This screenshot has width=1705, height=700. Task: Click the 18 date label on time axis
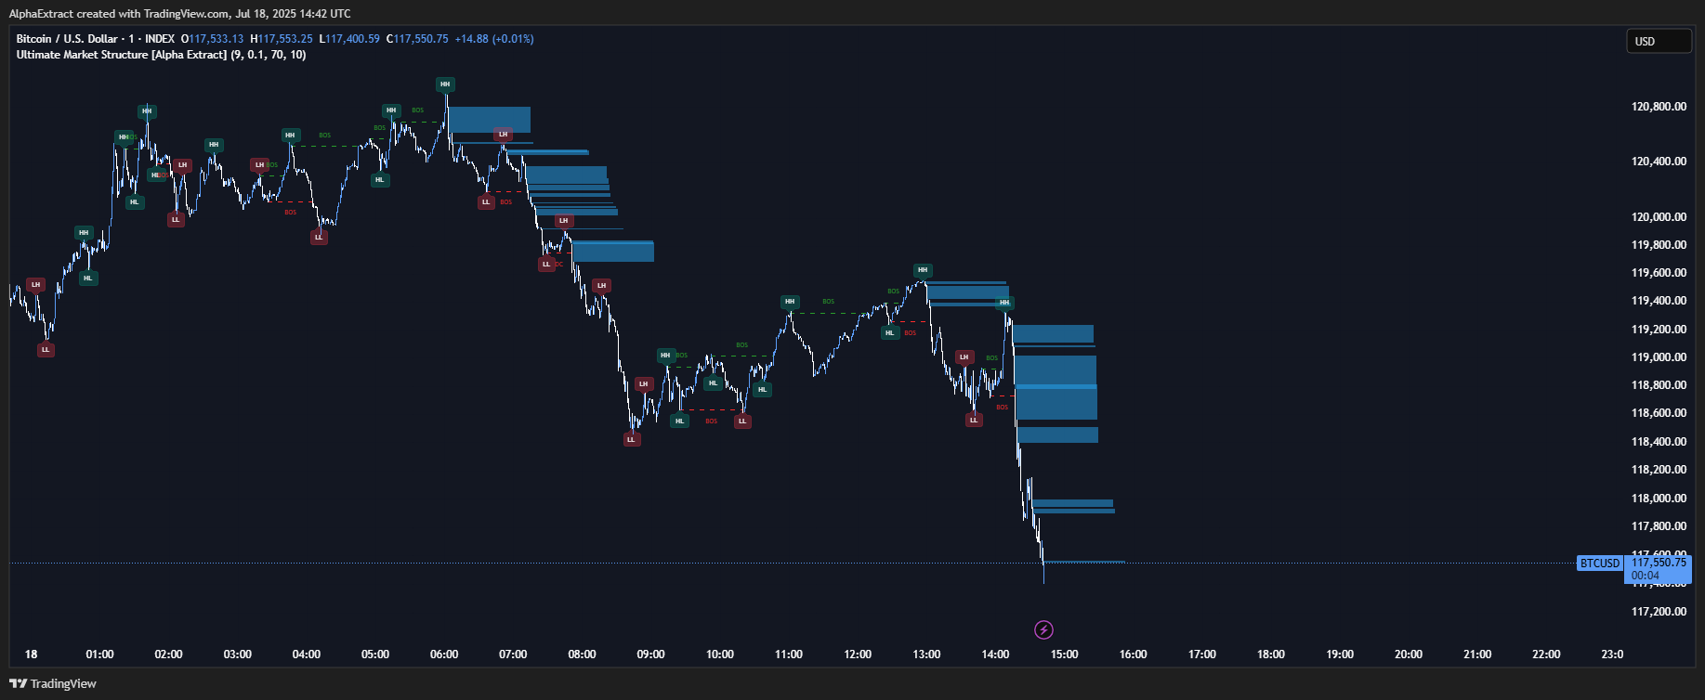coord(31,655)
